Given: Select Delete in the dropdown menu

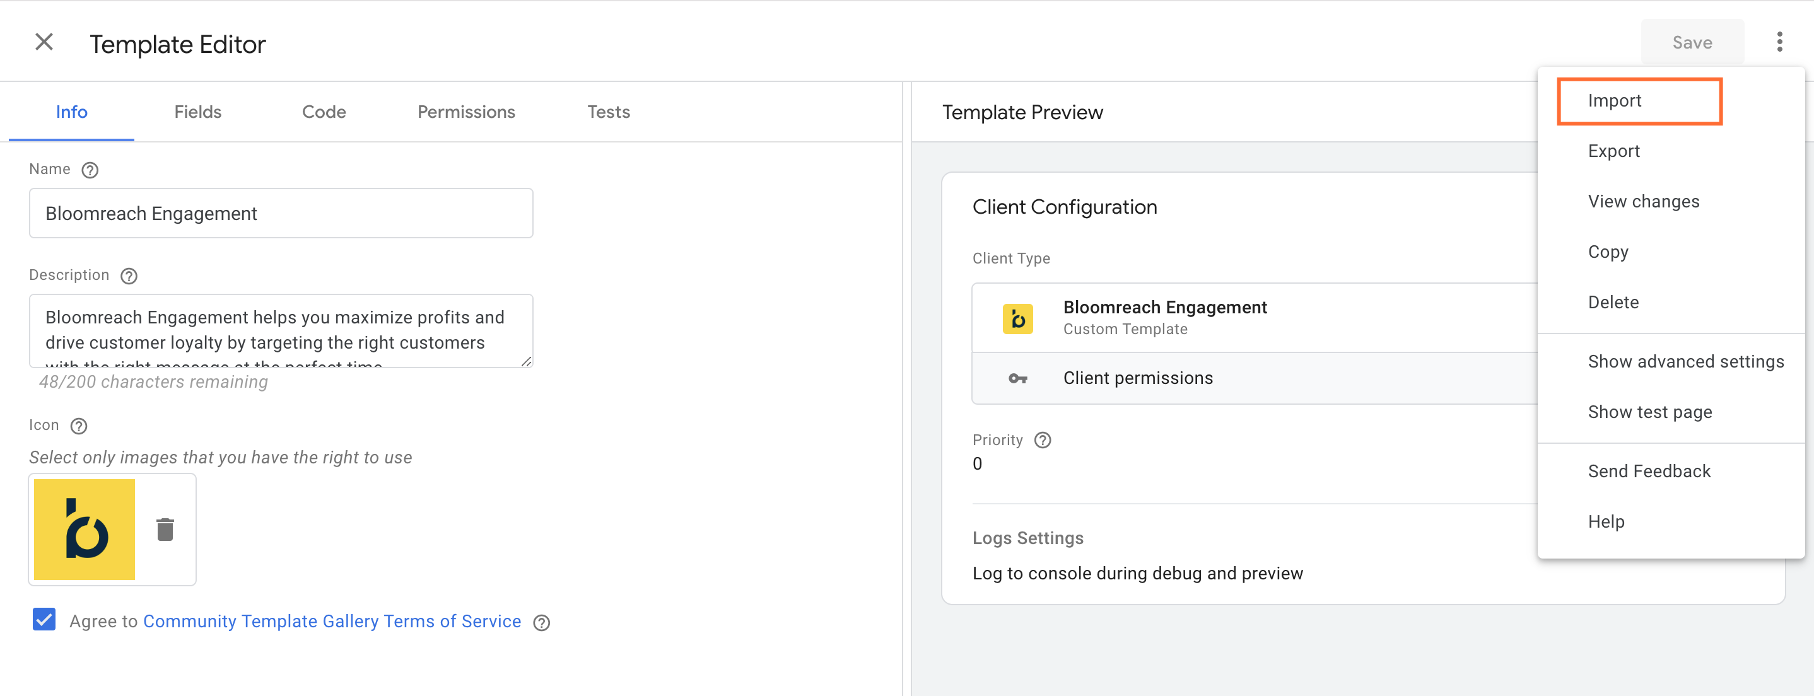Looking at the screenshot, I should 1671,303.
